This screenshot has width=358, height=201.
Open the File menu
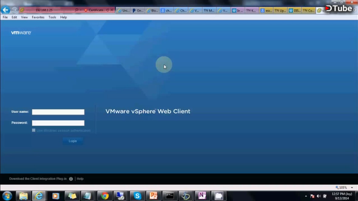click(x=5, y=17)
